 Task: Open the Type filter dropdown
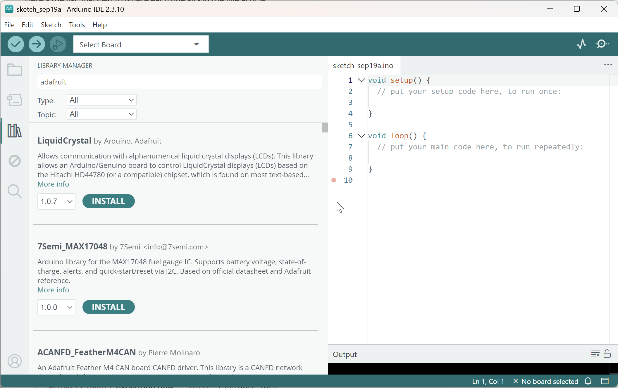click(101, 100)
